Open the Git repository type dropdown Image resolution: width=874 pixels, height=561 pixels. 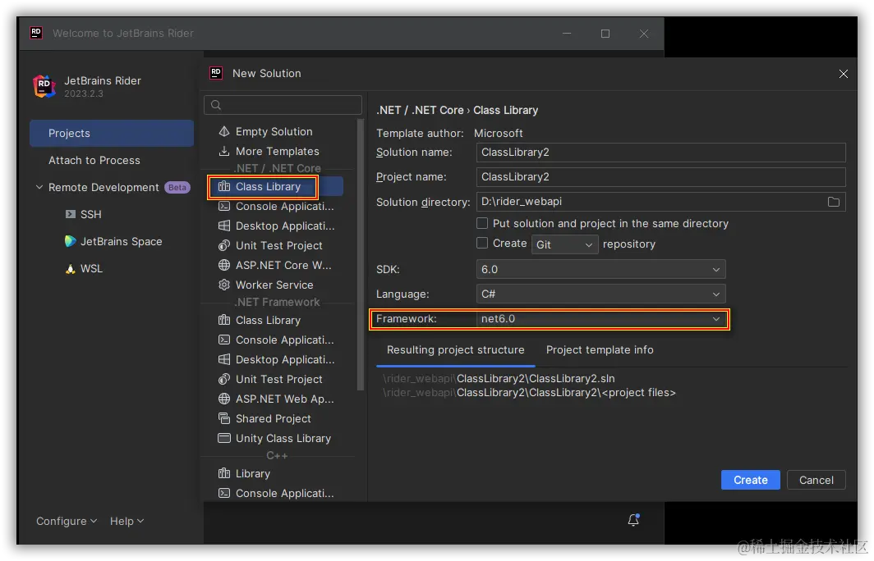[564, 244]
